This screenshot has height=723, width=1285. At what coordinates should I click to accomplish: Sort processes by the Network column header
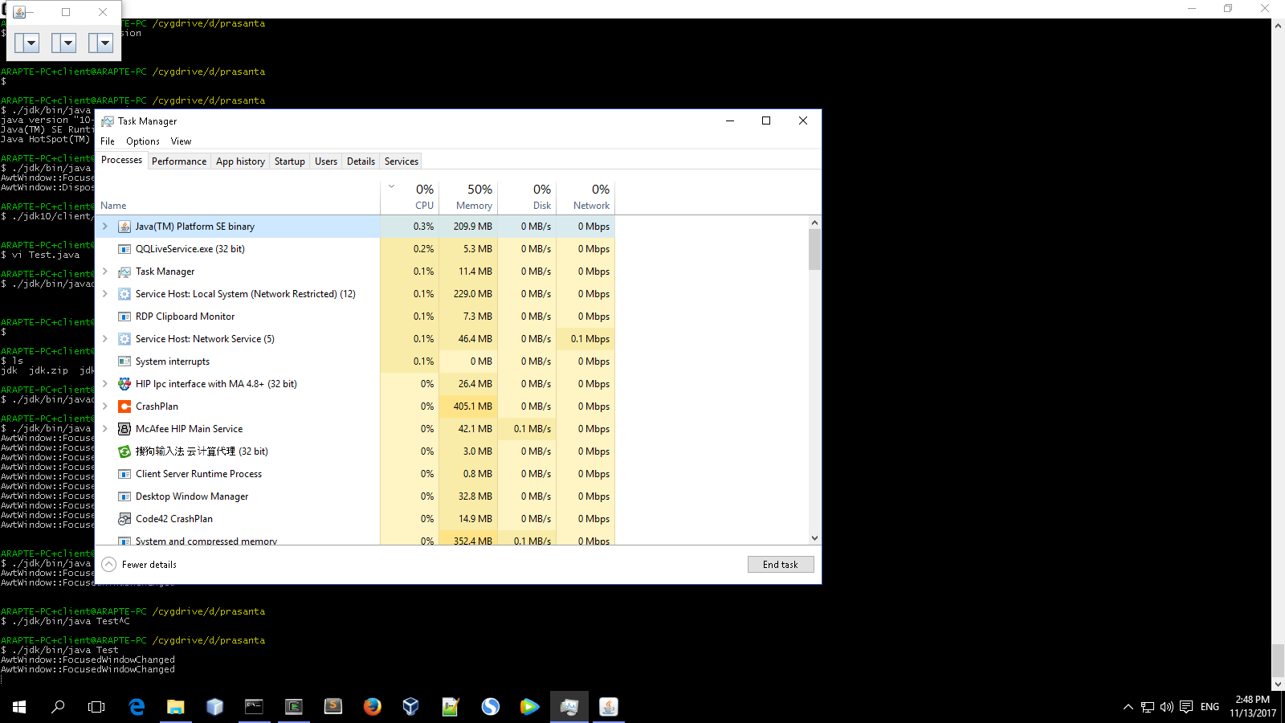pyautogui.click(x=585, y=197)
